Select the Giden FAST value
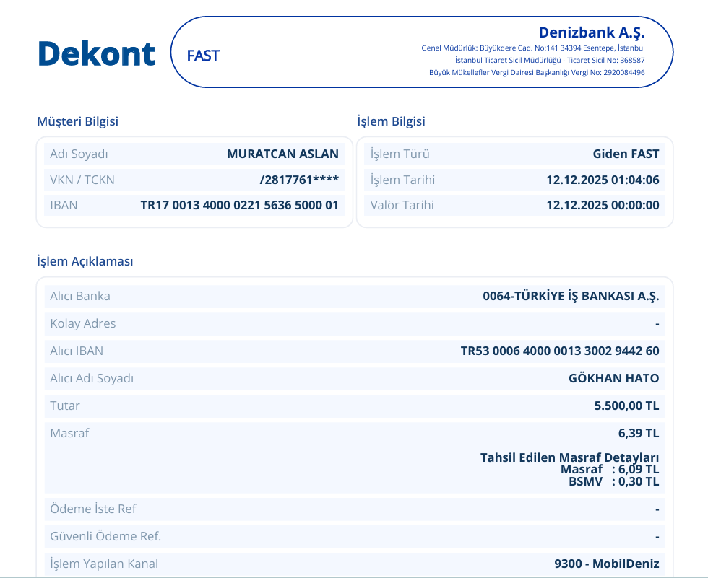This screenshot has width=708, height=578. tap(626, 154)
